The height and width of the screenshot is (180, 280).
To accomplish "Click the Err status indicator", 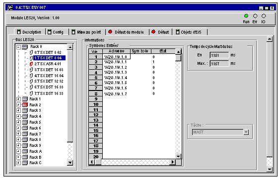I will point(255,16).
